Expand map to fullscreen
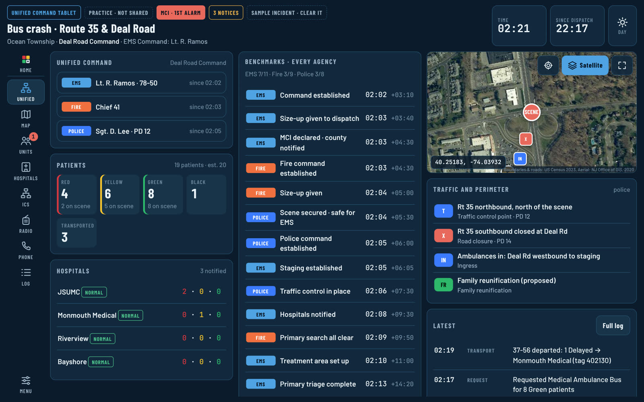Image resolution: width=644 pixels, height=402 pixels. 622,65
